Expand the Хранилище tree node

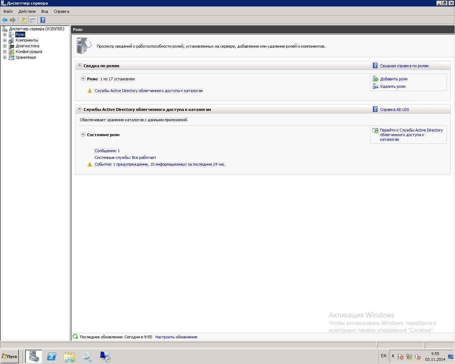pyautogui.click(x=5, y=57)
